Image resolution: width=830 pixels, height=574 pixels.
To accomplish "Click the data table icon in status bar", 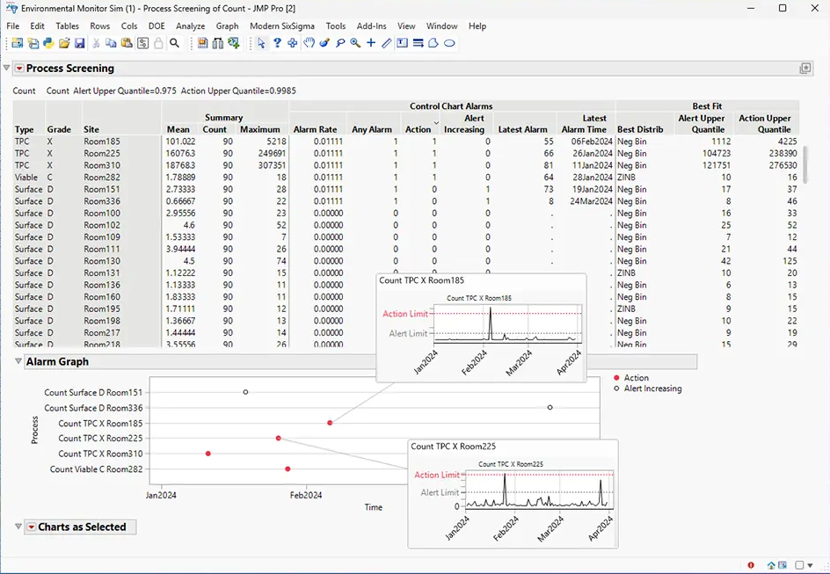I will 783,565.
